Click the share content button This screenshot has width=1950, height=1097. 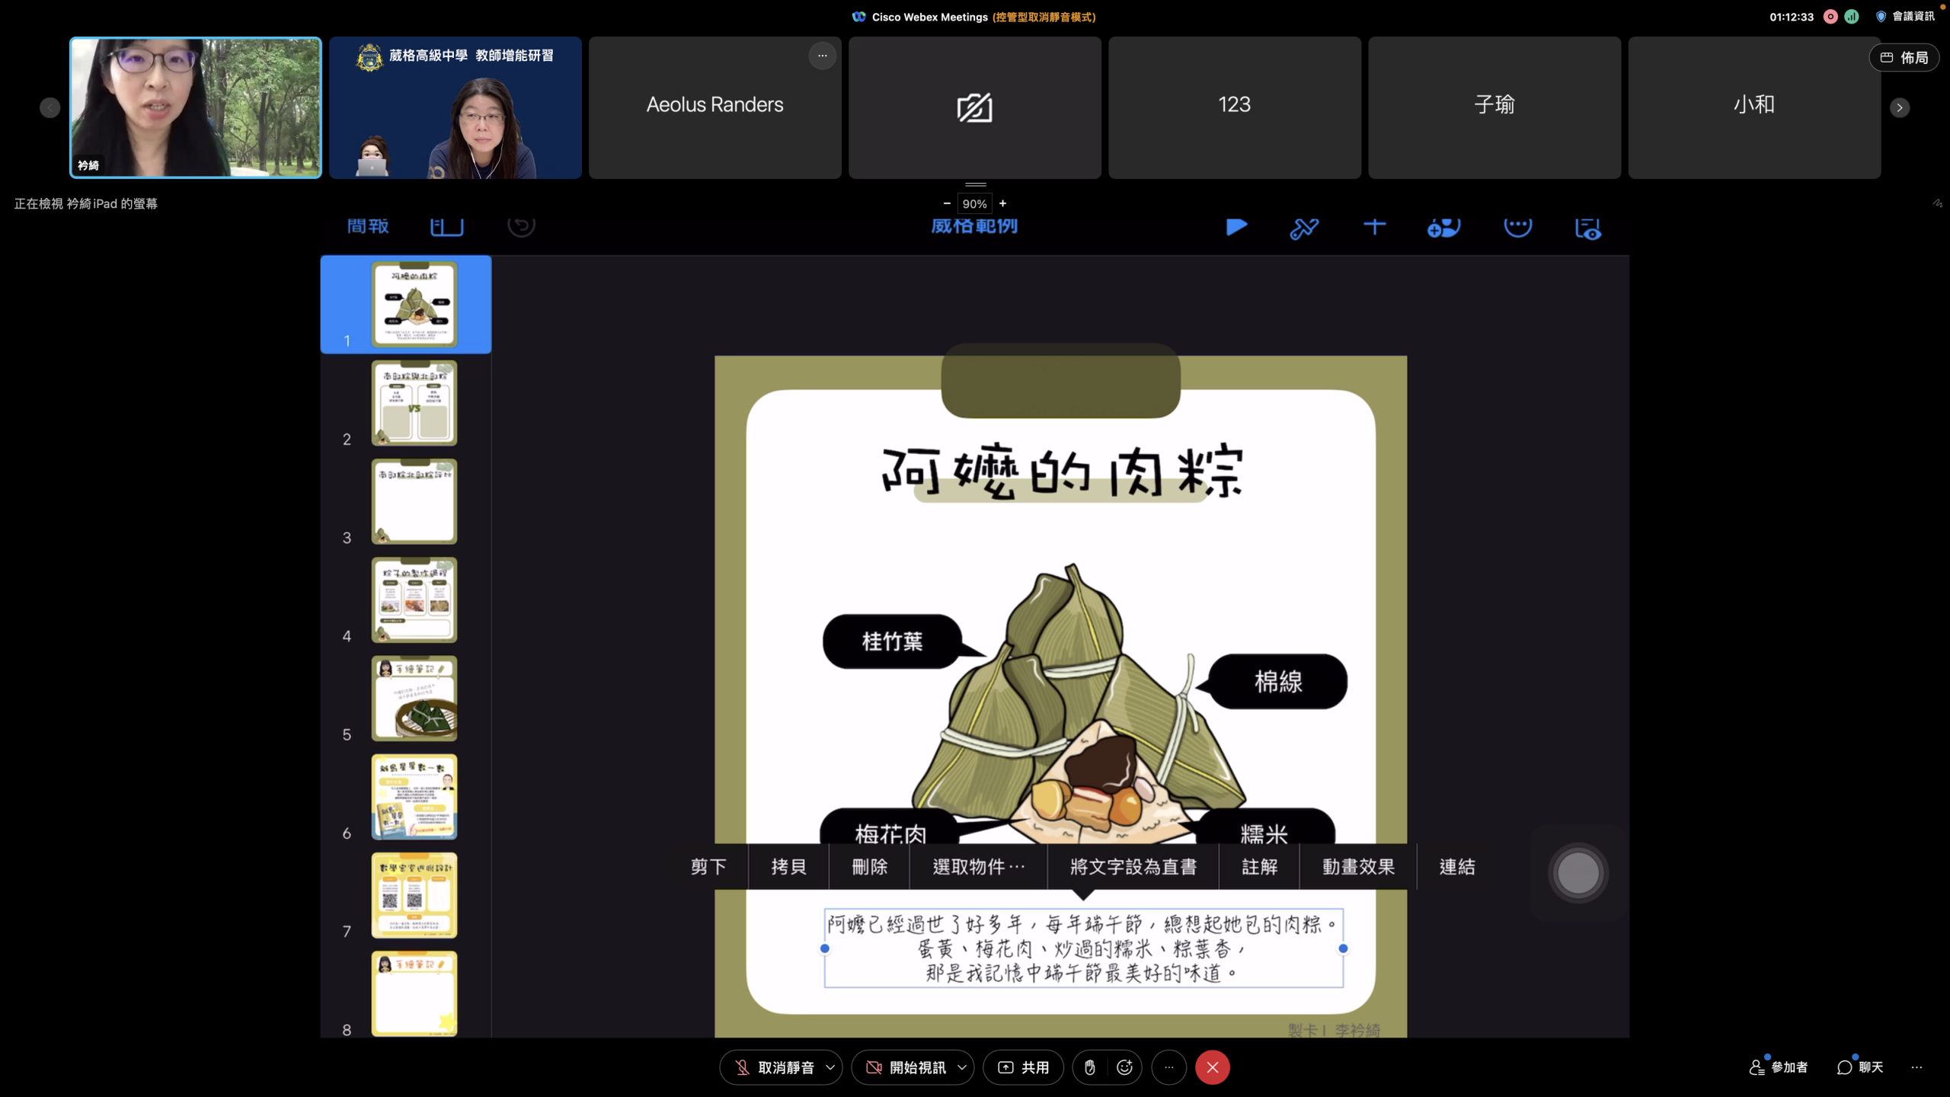point(1023,1067)
